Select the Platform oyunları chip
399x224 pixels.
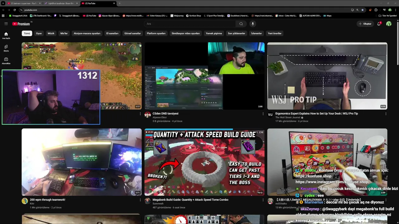click(x=156, y=33)
